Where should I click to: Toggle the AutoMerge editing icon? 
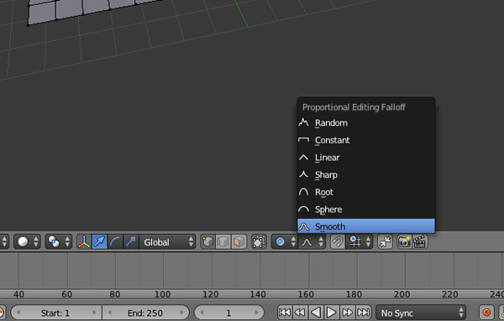(x=385, y=241)
